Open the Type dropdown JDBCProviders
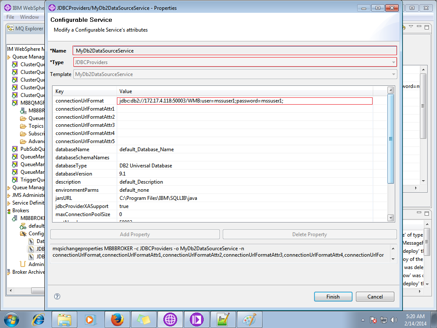Image resolution: width=437 pixels, height=328 pixels. click(x=235, y=62)
